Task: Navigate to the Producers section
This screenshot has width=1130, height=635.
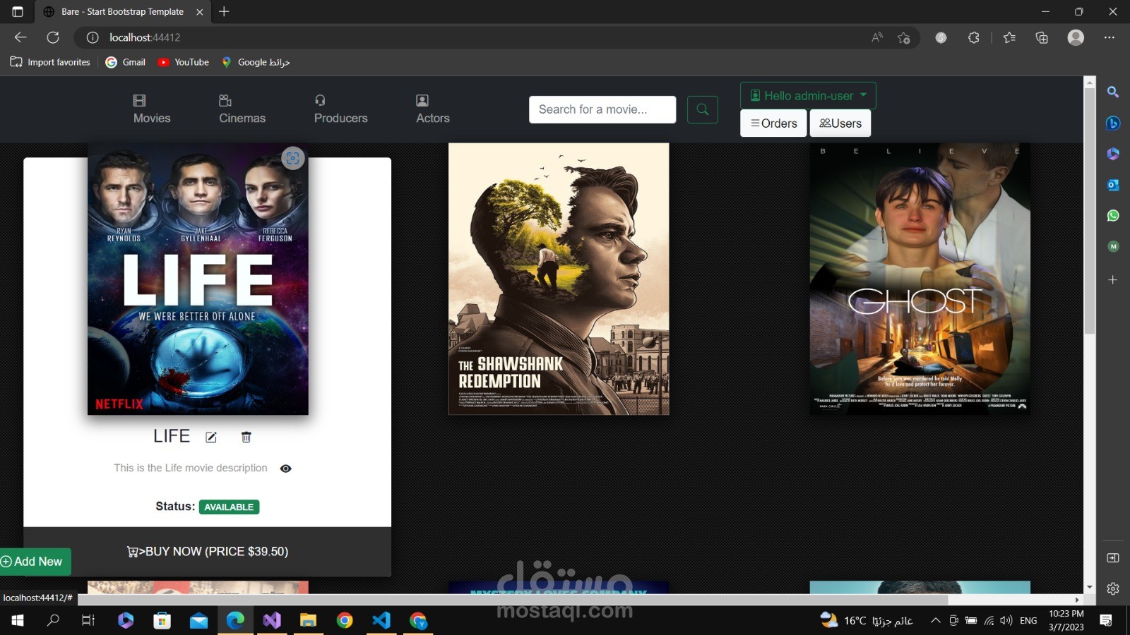Action: coord(341,109)
